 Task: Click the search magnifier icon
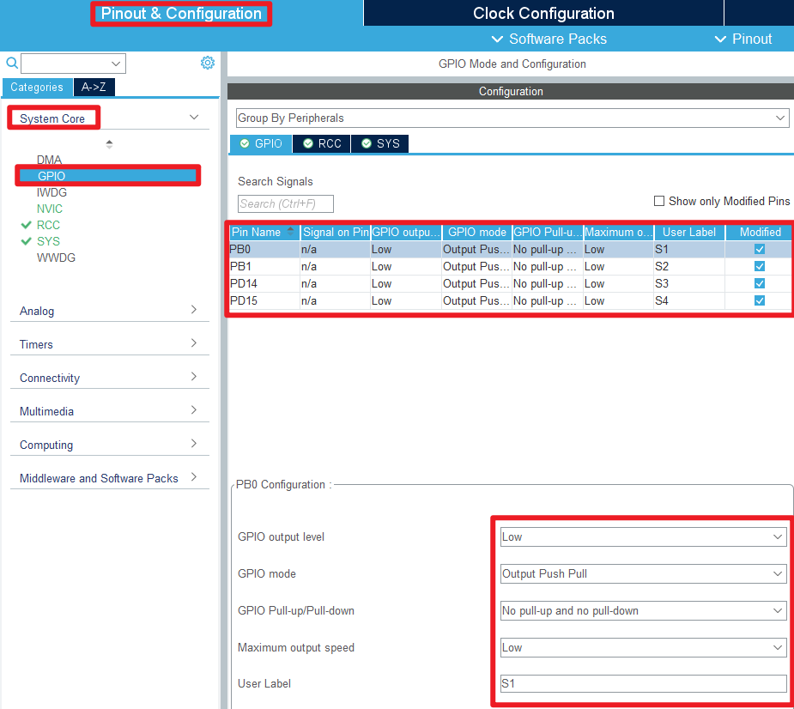(x=12, y=63)
